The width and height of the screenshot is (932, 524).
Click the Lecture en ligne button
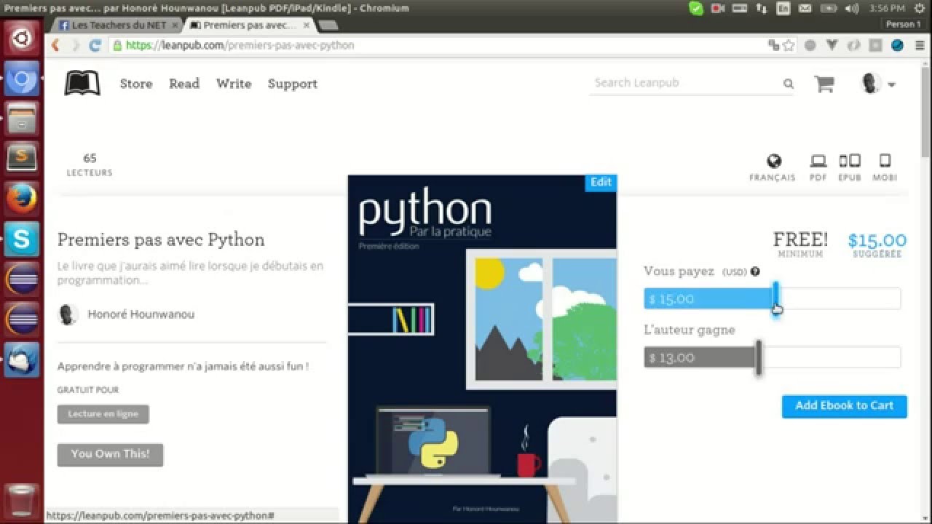[103, 414]
